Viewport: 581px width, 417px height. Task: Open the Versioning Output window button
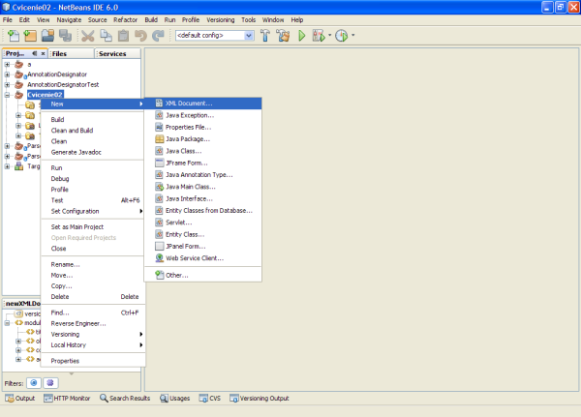[259, 398]
